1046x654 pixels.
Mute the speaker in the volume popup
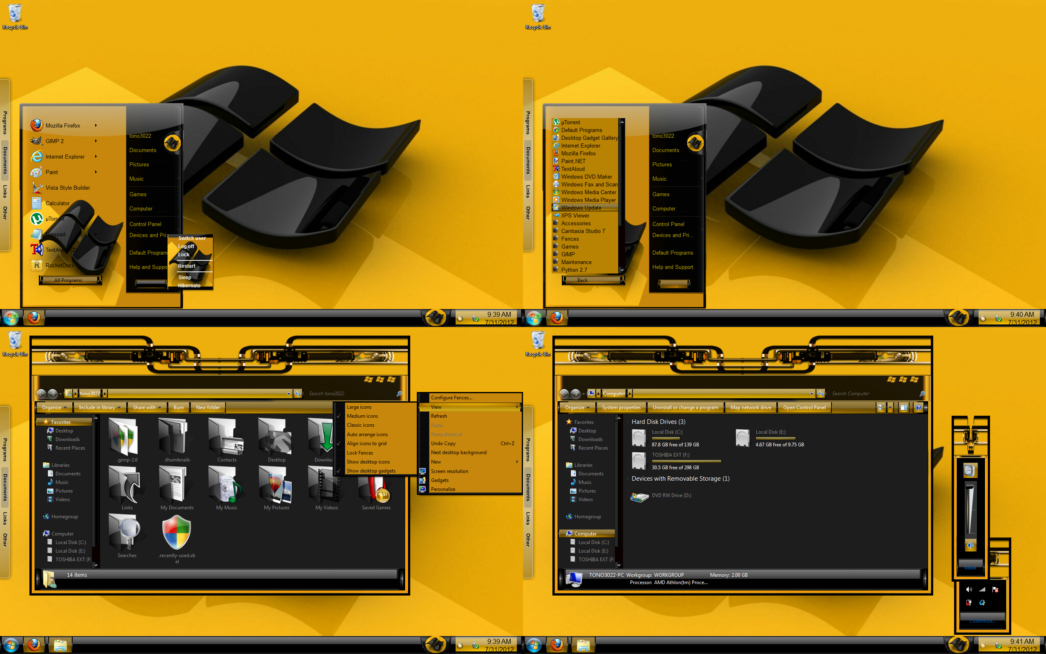coord(970,545)
